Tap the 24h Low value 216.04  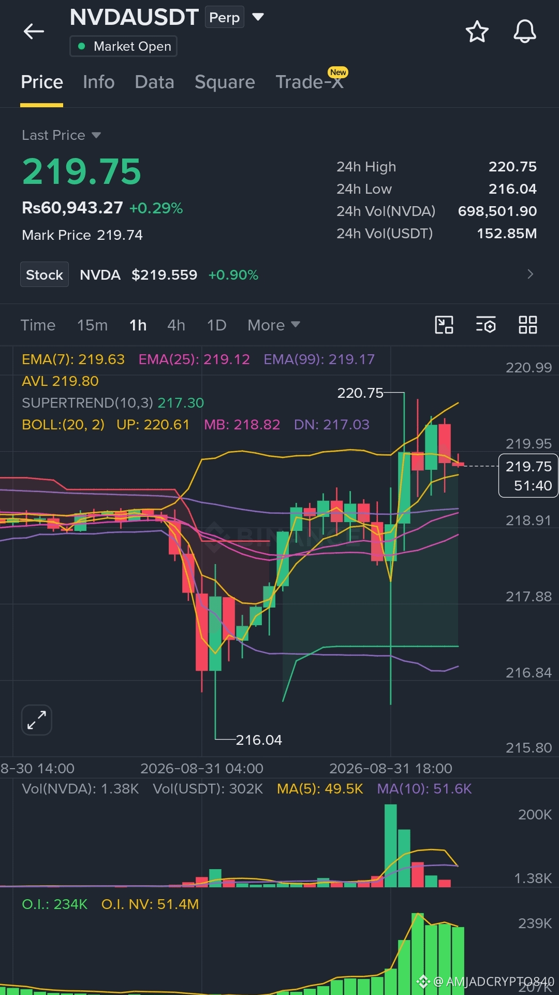click(512, 189)
